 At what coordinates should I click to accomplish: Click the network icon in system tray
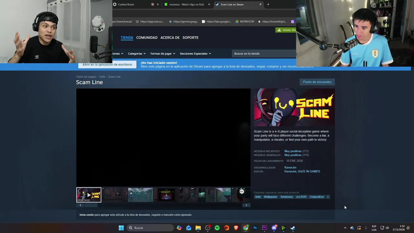point(382,228)
